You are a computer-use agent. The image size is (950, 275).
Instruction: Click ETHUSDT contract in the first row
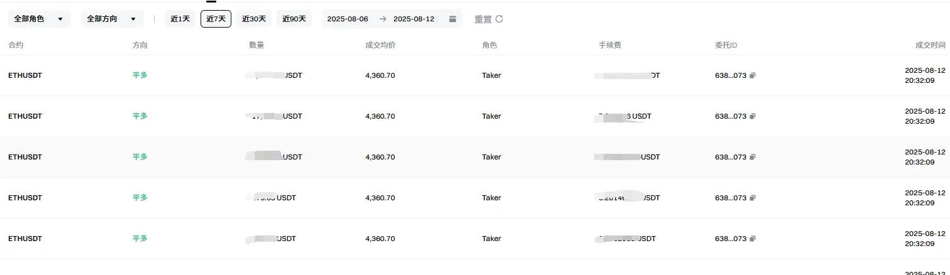point(25,75)
